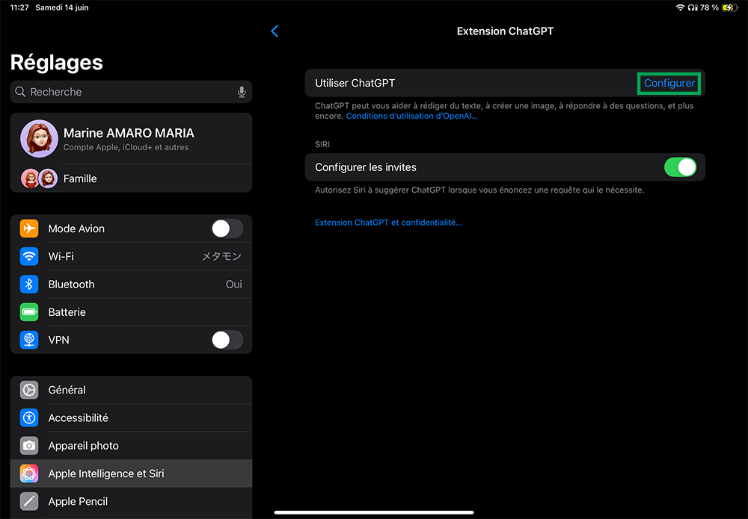The width and height of the screenshot is (748, 519).
Task: Go back using the chevron arrow
Action: click(275, 31)
